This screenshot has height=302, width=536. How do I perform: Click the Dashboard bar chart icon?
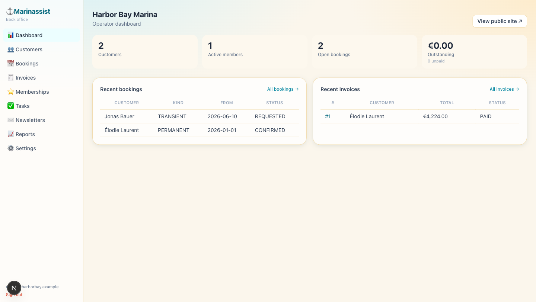coord(11,35)
